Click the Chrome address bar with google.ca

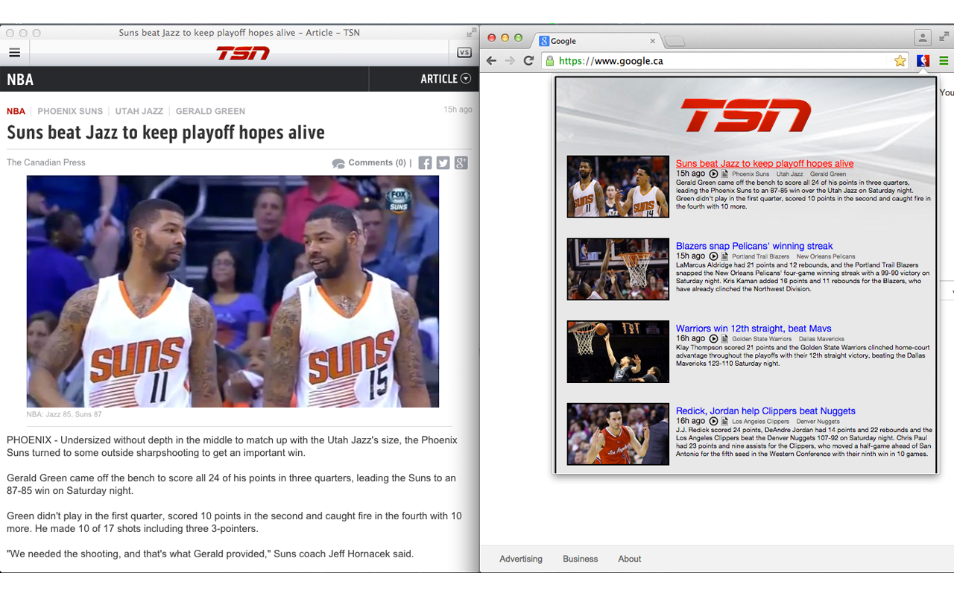(x=724, y=61)
